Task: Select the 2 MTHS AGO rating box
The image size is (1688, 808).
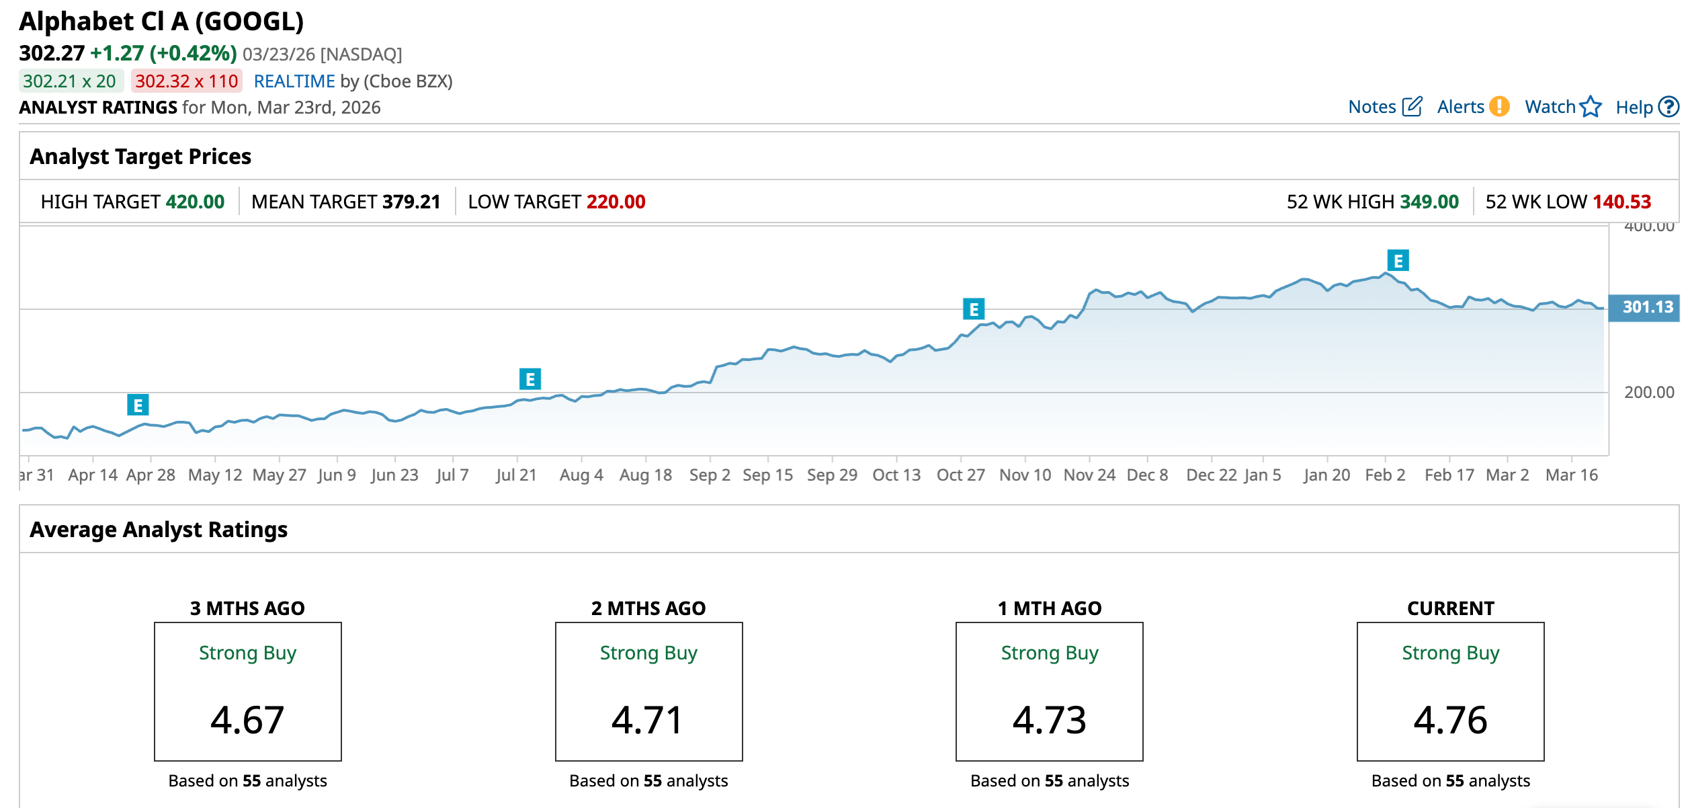Action: coord(648,691)
